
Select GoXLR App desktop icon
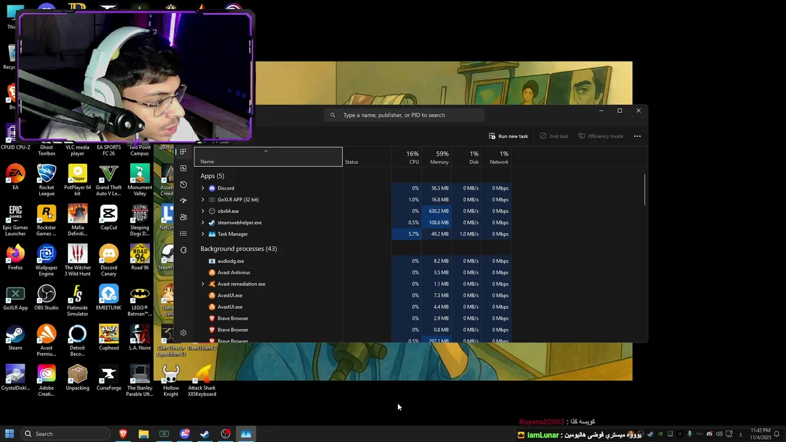15,298
